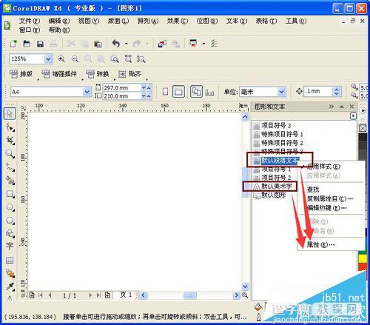Select the 默认图形 style
The image size is (370, 325).
270,195
